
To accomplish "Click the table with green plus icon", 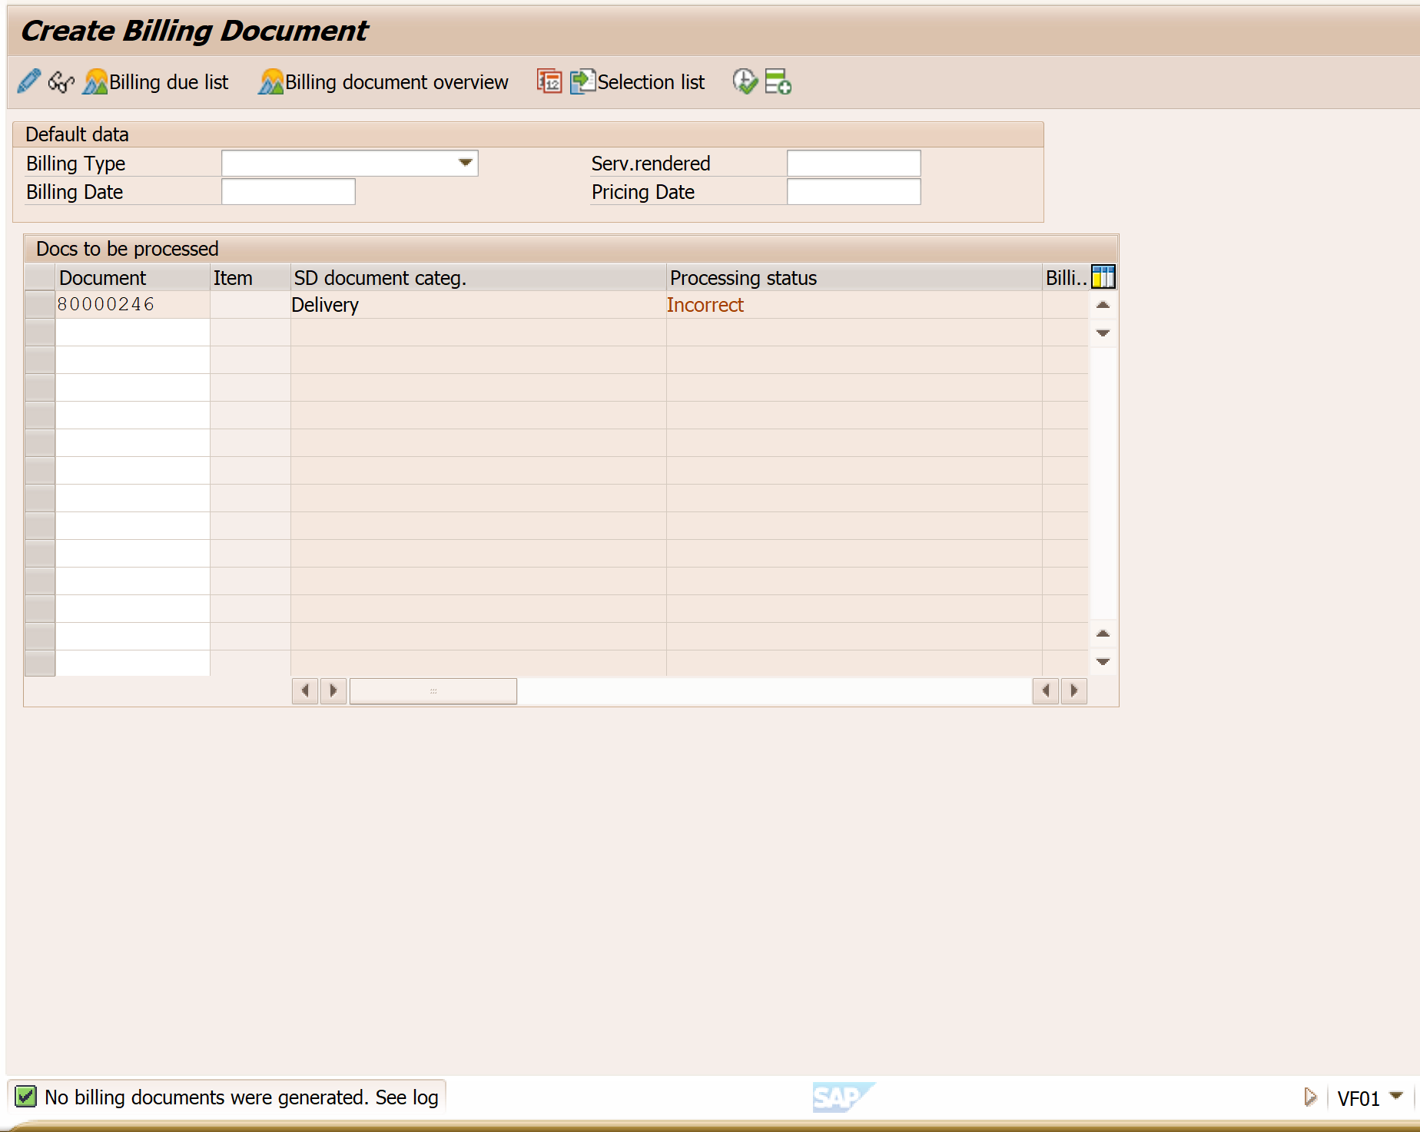I will [x=778, y=81].
